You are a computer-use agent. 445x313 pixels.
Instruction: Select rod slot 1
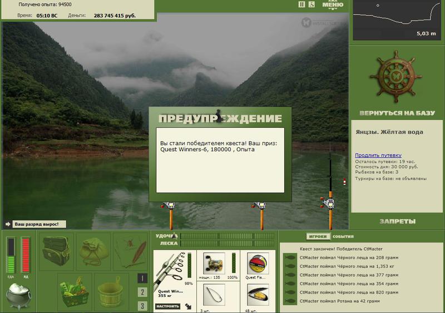pos(142,279)
